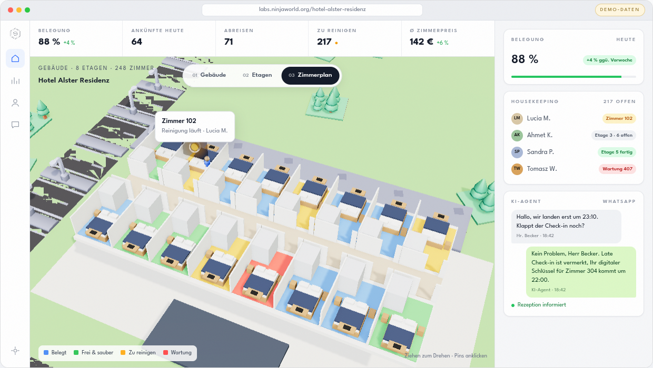
Task: Click the "+4 % ggü. Vorwoche" label
Action: click(609, 60)
